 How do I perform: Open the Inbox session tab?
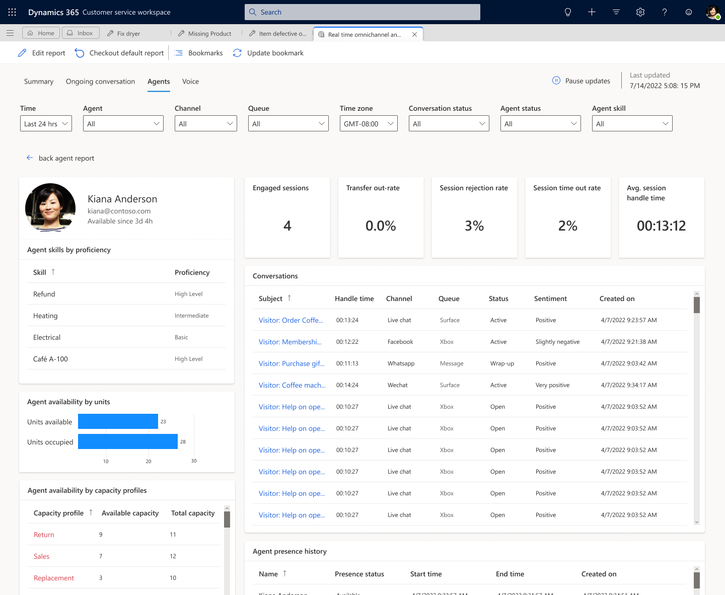click(81, 33)
